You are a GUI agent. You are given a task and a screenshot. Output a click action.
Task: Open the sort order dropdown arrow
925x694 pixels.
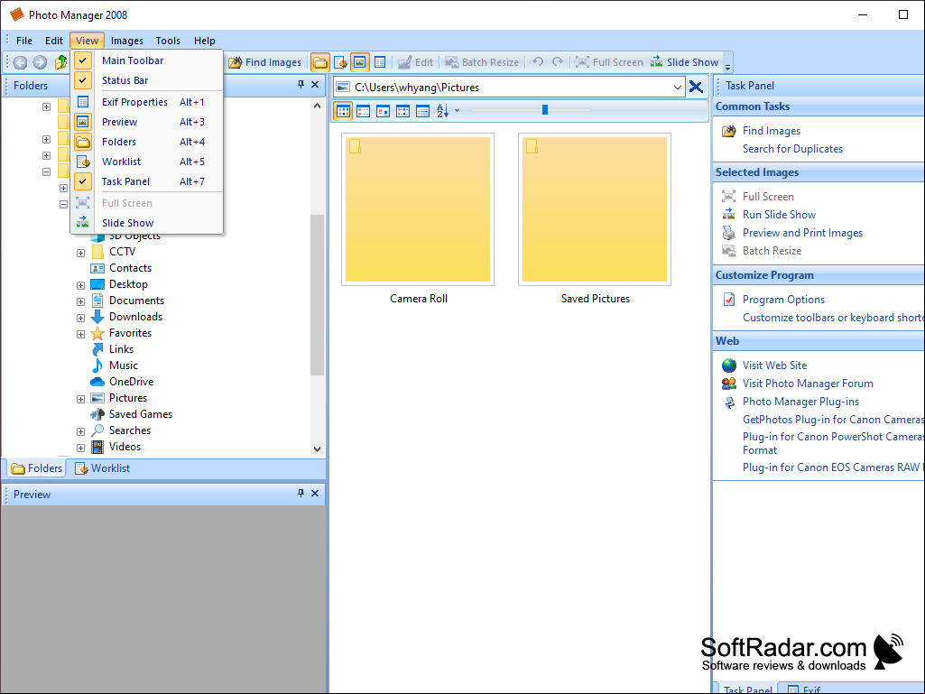(x=457, y=110)
